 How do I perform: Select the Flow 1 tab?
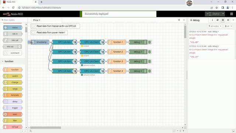pyautogui.click(x=47, y=20)
